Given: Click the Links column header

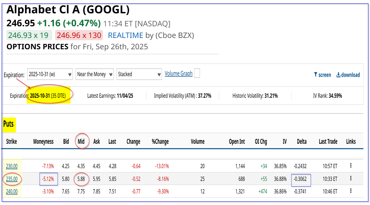Looking at the screenshot, I should coord(351,141).
